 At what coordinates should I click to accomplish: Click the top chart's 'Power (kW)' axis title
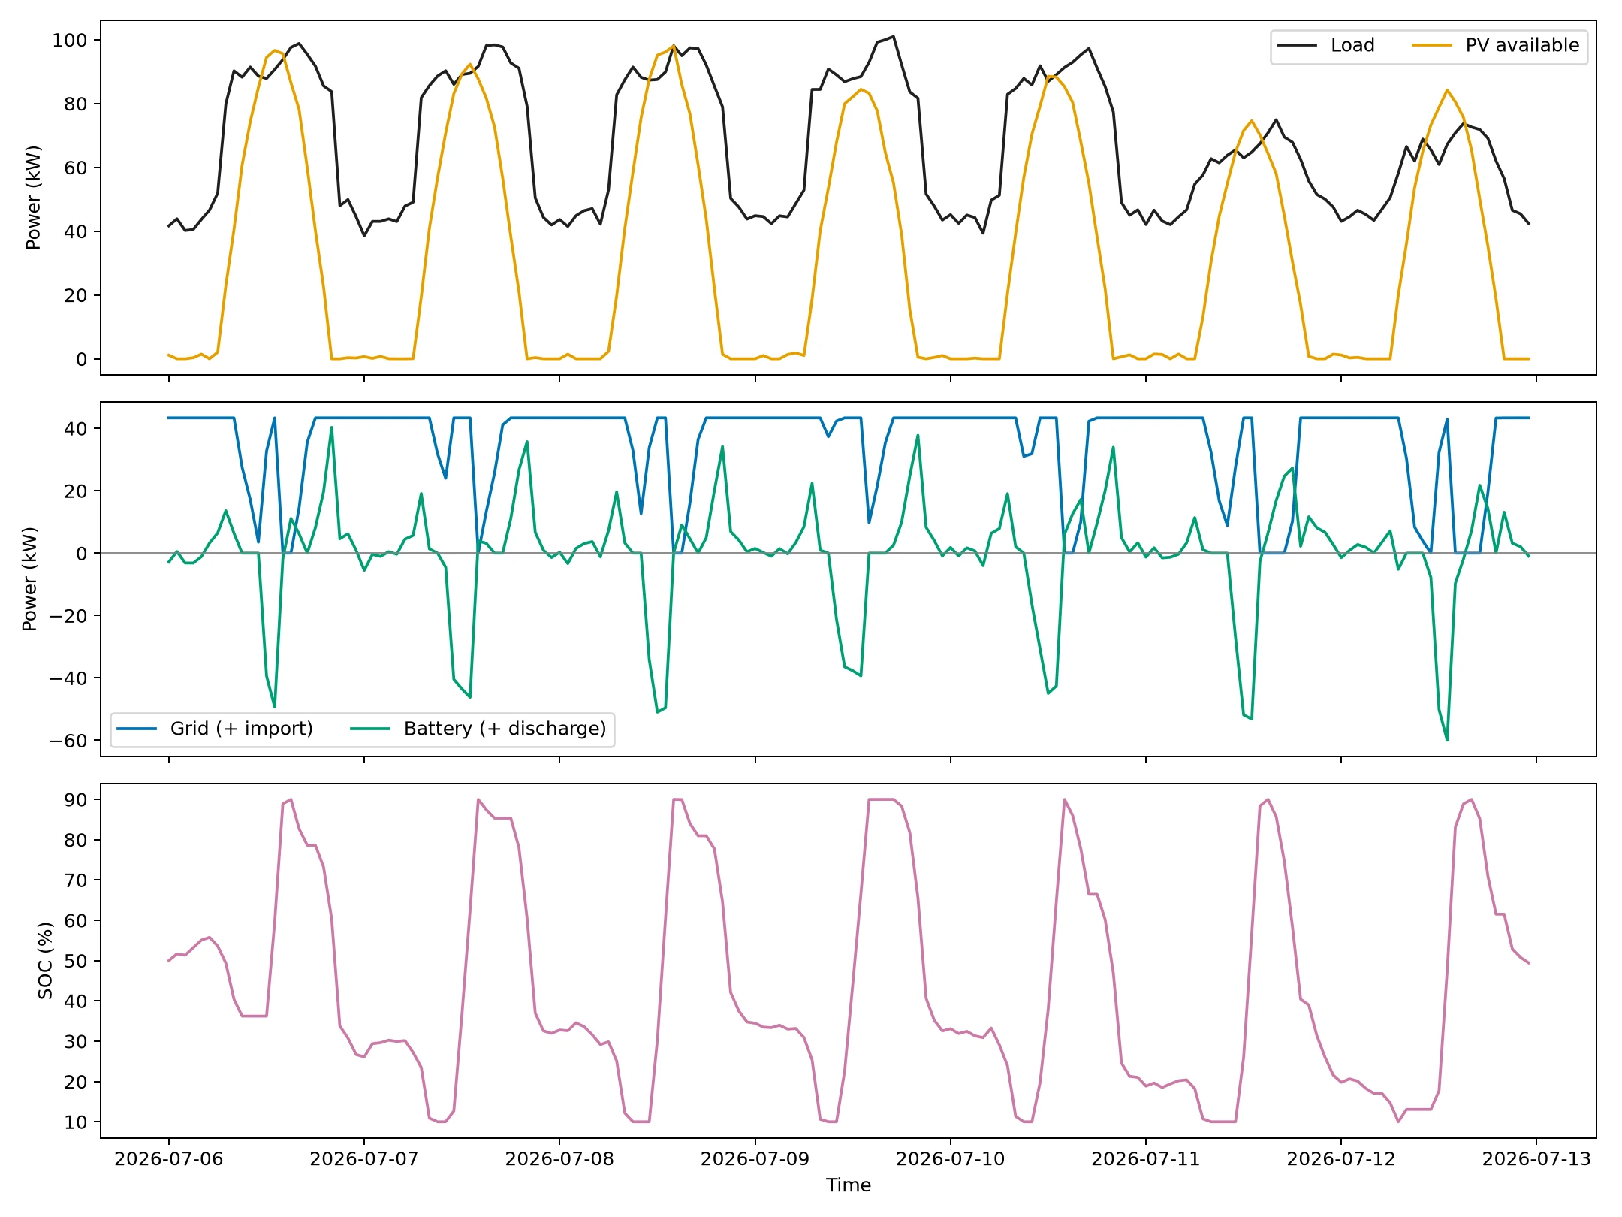tap(33, 198)
